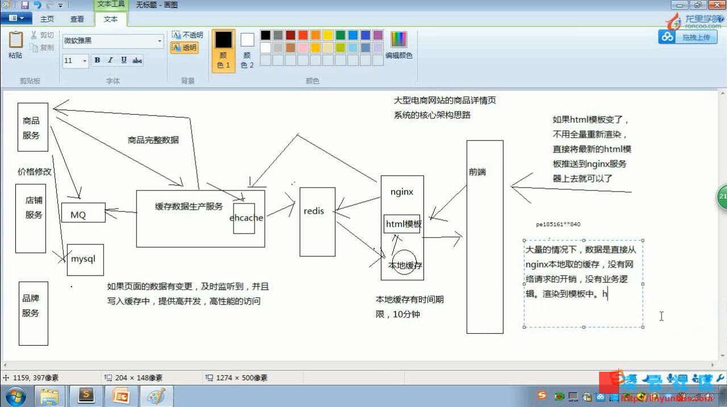Pick the purple color swatch
727x407 pixels.
pyautogui.click(x=378, y=35)
